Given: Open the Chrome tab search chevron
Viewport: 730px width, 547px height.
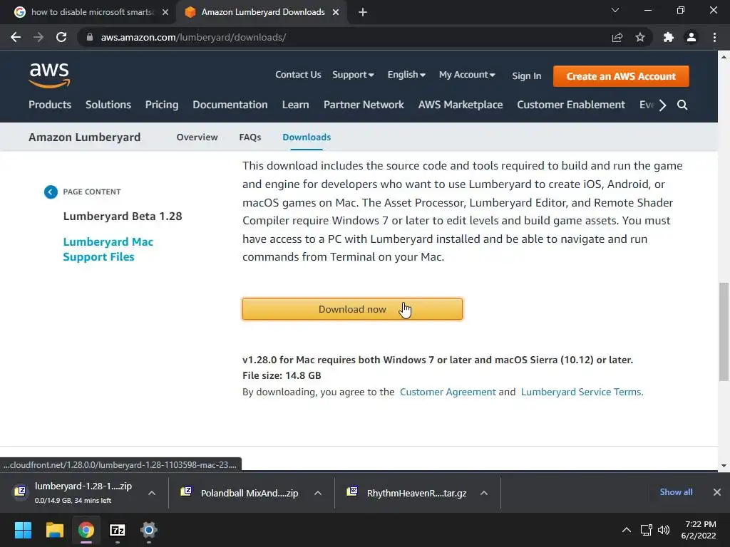Looking at the screenshot, I should [615, 10].
